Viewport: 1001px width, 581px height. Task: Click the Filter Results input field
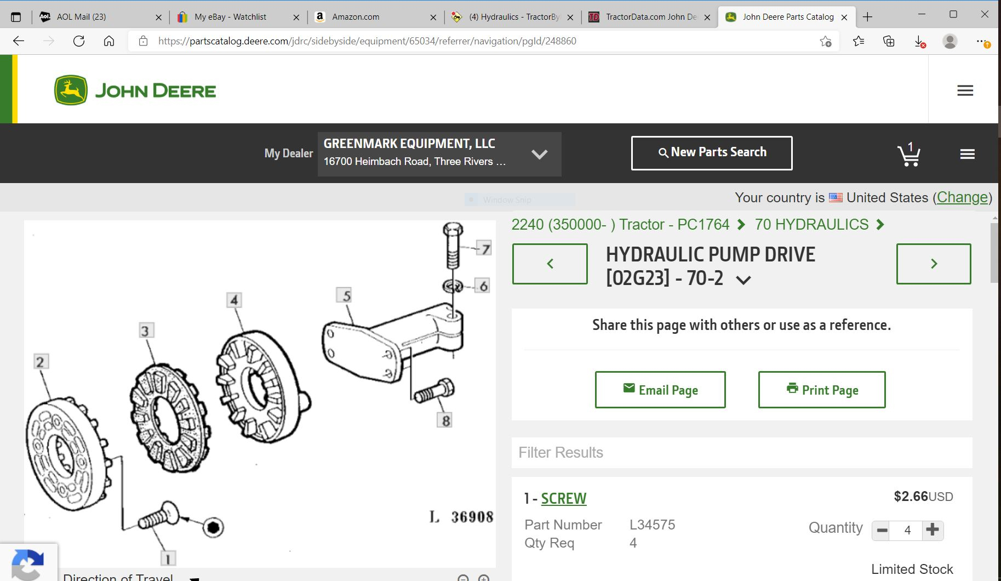[x=742, y=453]
